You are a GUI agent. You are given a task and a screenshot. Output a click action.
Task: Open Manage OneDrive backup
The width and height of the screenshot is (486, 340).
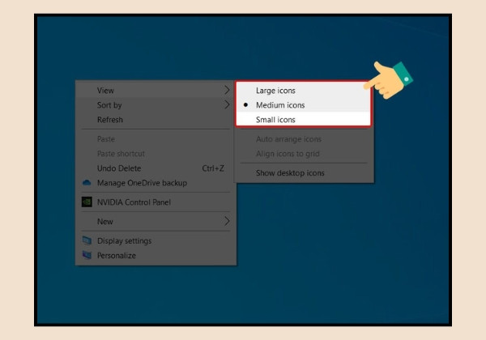pyautogui.click(x=156, y=183)
